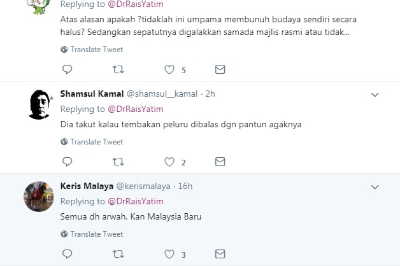
Task: Reply to the top tweet with 5 likes
Action: point(67,69)
